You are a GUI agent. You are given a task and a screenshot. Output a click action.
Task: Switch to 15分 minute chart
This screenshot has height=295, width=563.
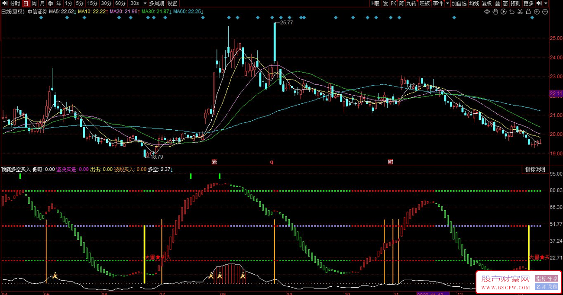(x=93, y=3)
